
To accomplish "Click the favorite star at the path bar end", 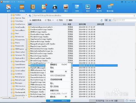I will pos(134,16).
